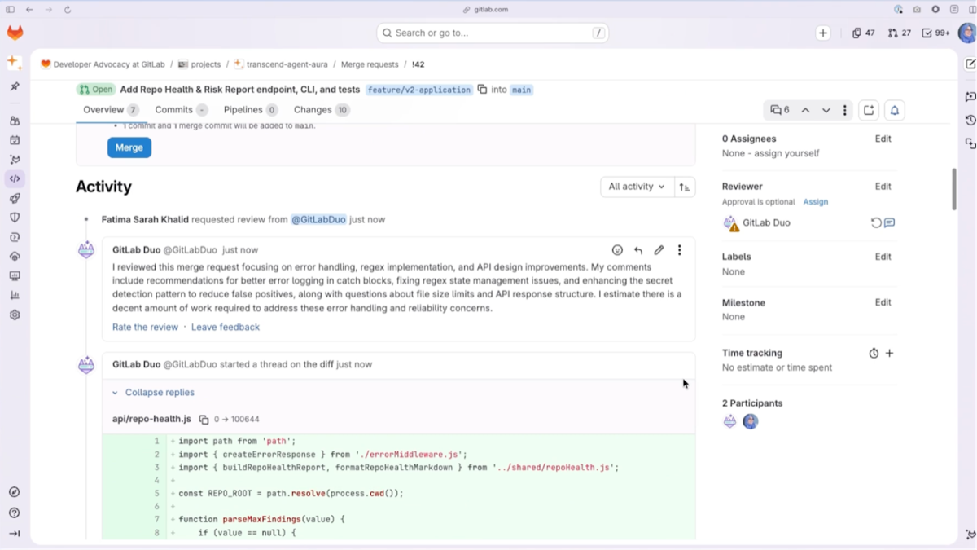Image resolution: width=977 pixels, height=550 pixels.
Task: Open the Operate icon in left sidebar
Action: pos(14,257)
